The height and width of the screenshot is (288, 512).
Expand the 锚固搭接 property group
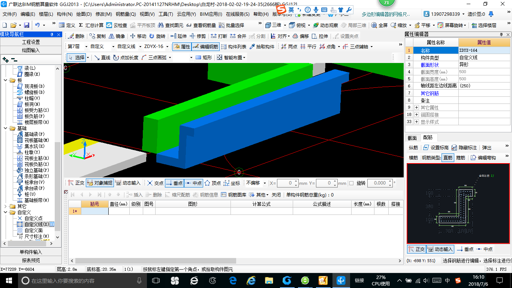[416, 115]
